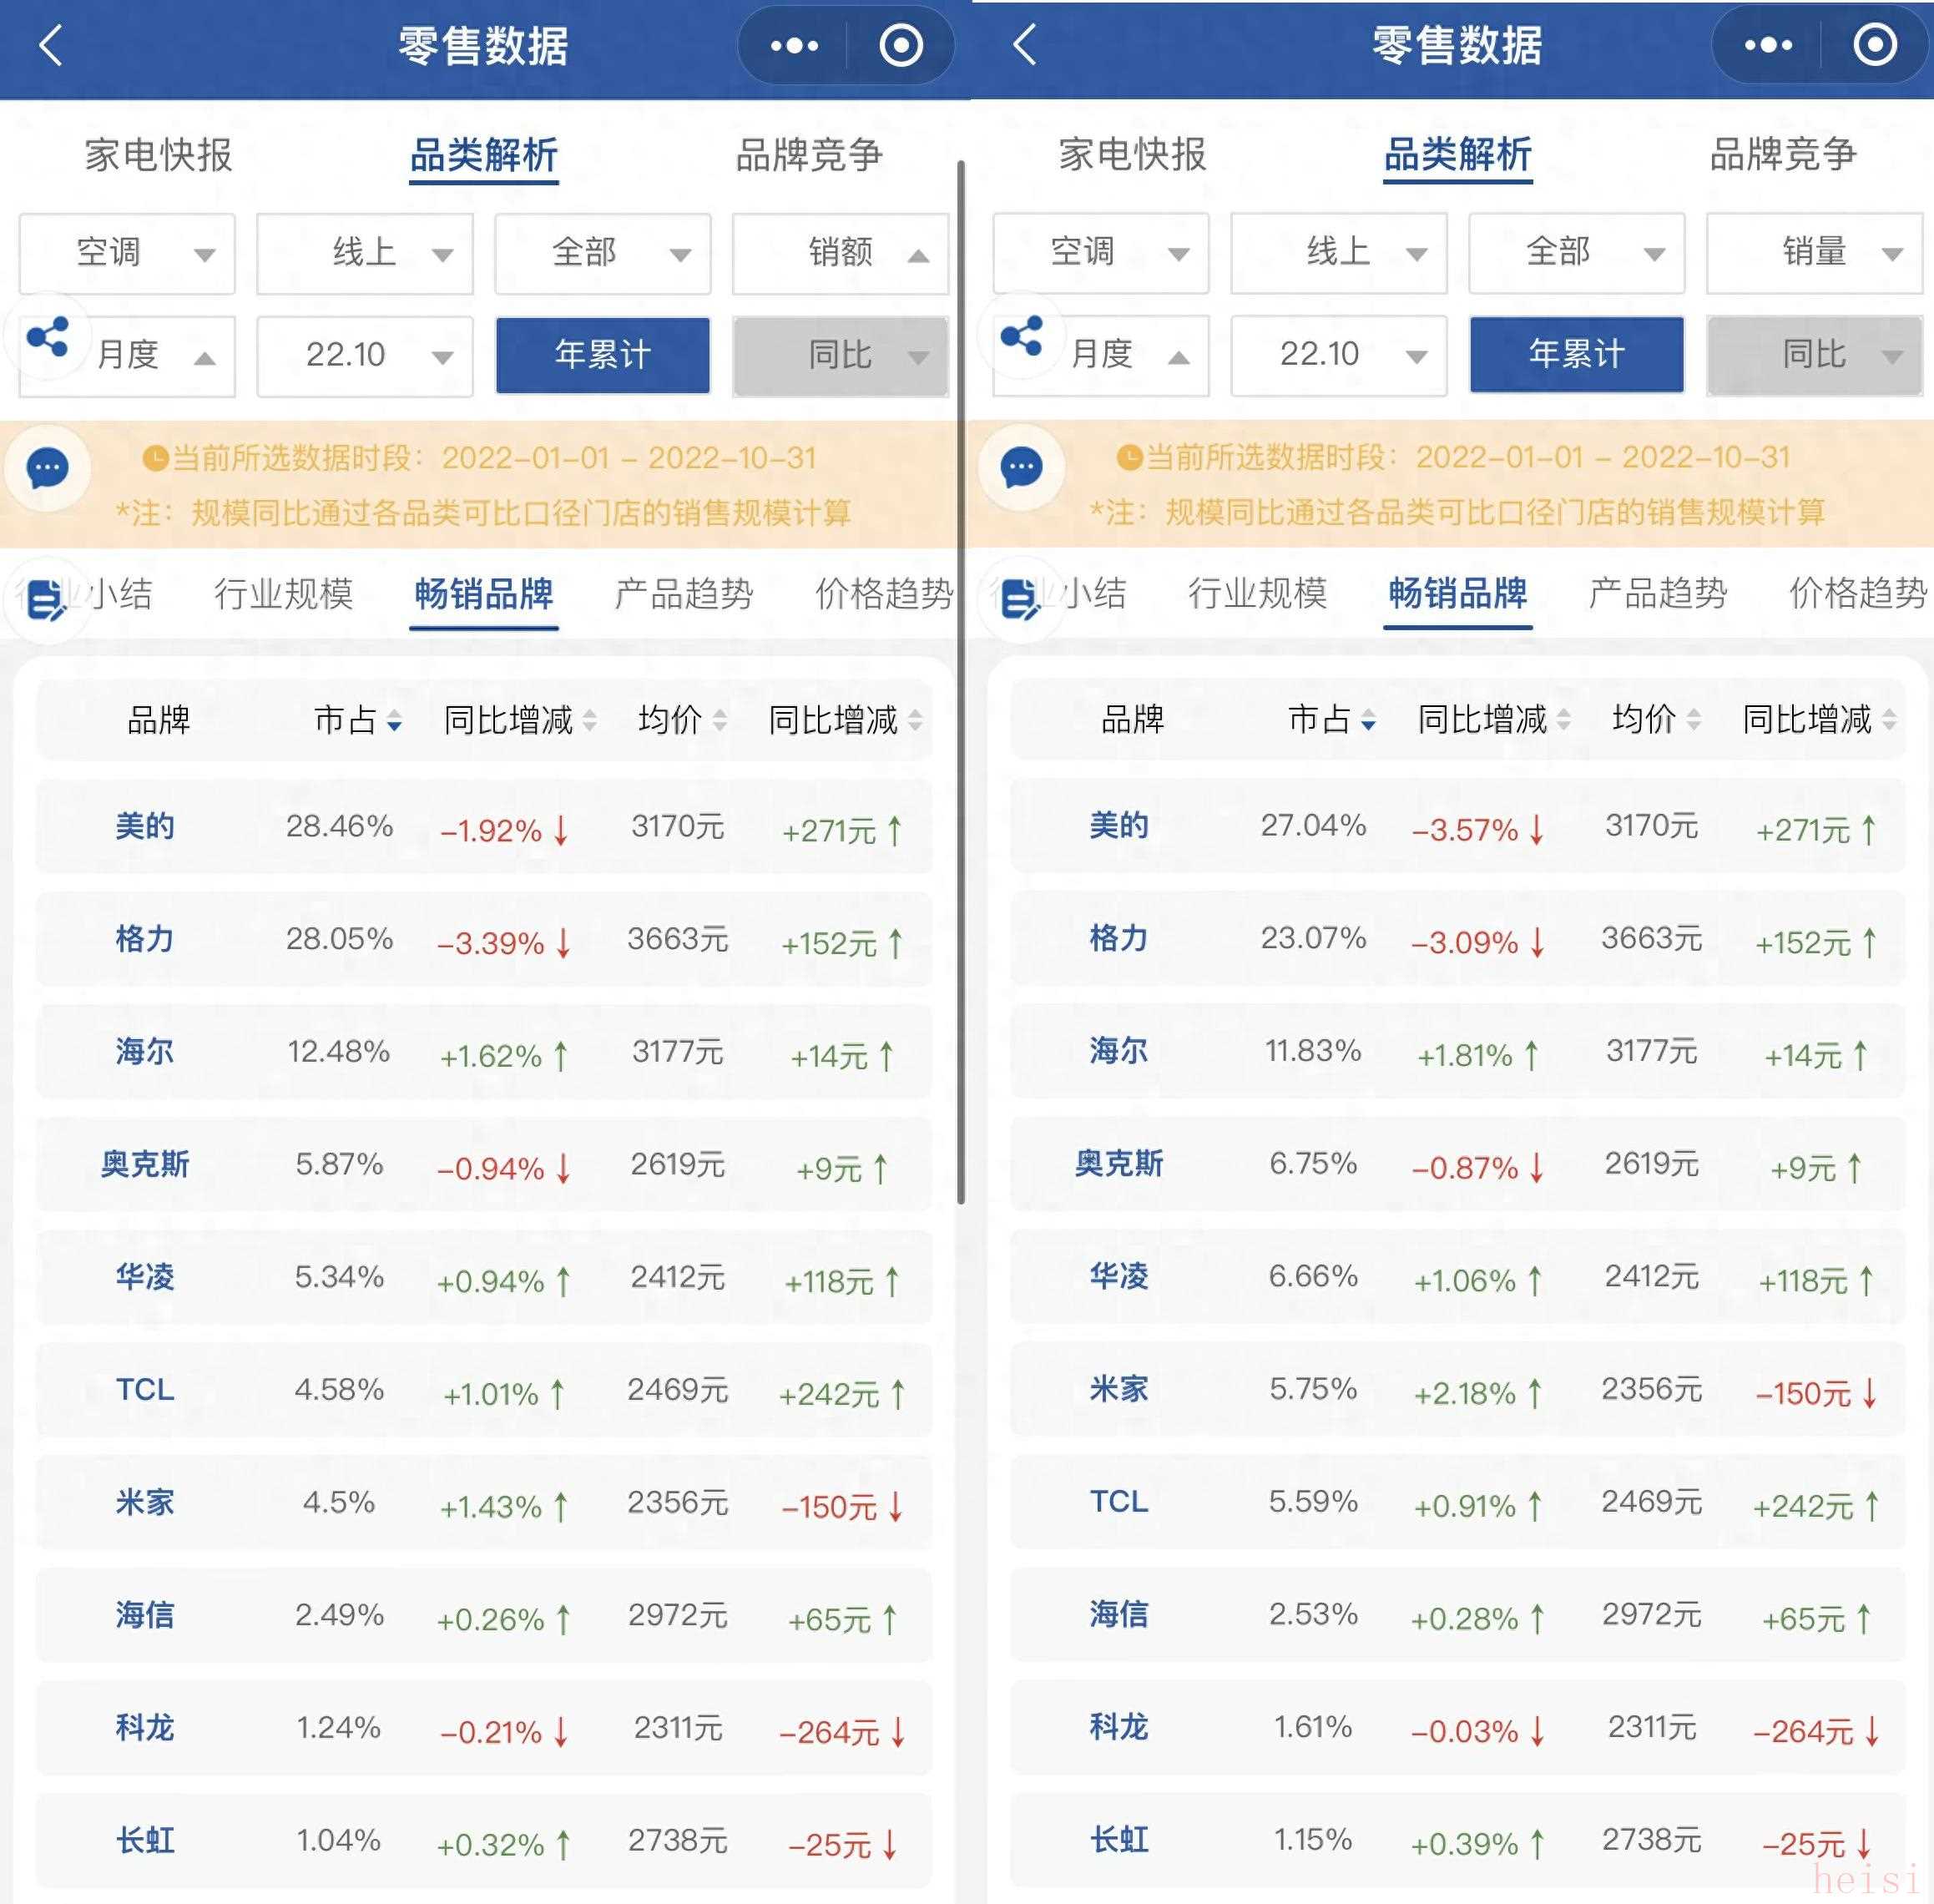The image size is (1934, 1904).
Task: Open 华凌 brand link in right table
Action: click(x=1119, y=1277)
